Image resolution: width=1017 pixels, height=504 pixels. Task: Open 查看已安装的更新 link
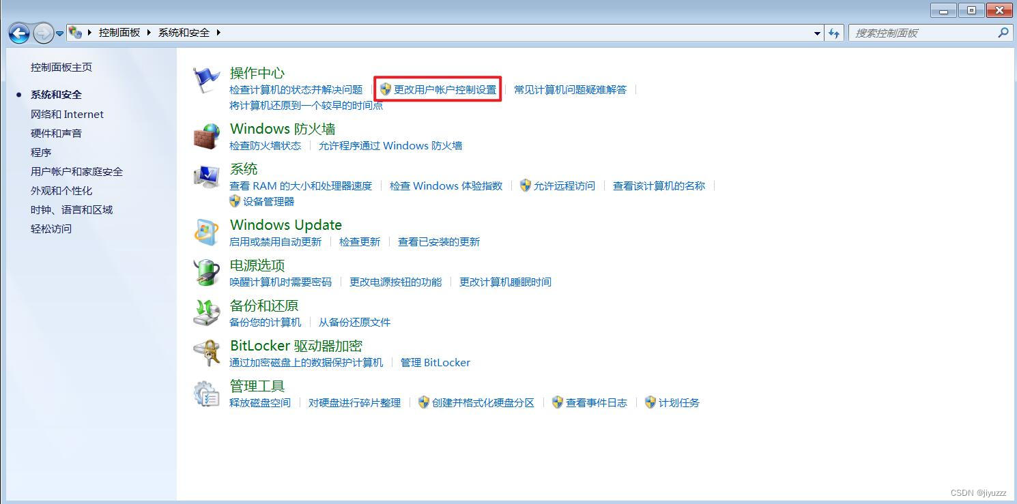[x=439, y=241]
